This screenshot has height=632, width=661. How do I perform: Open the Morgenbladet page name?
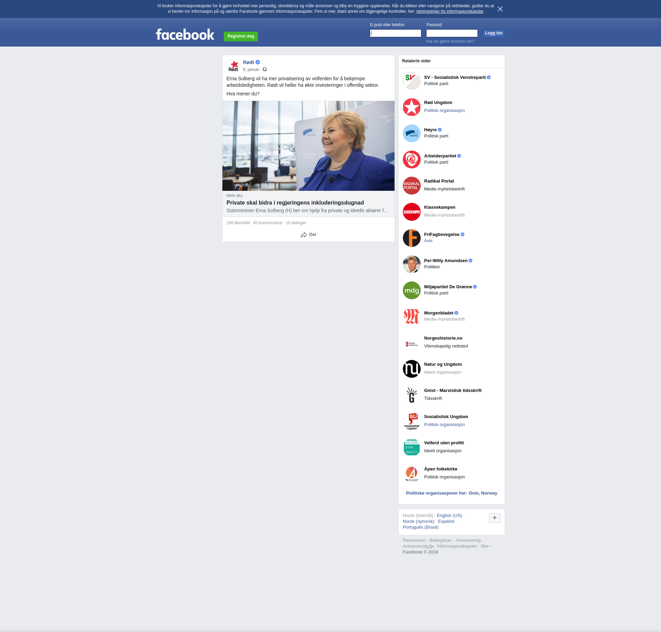coord(439,313)
